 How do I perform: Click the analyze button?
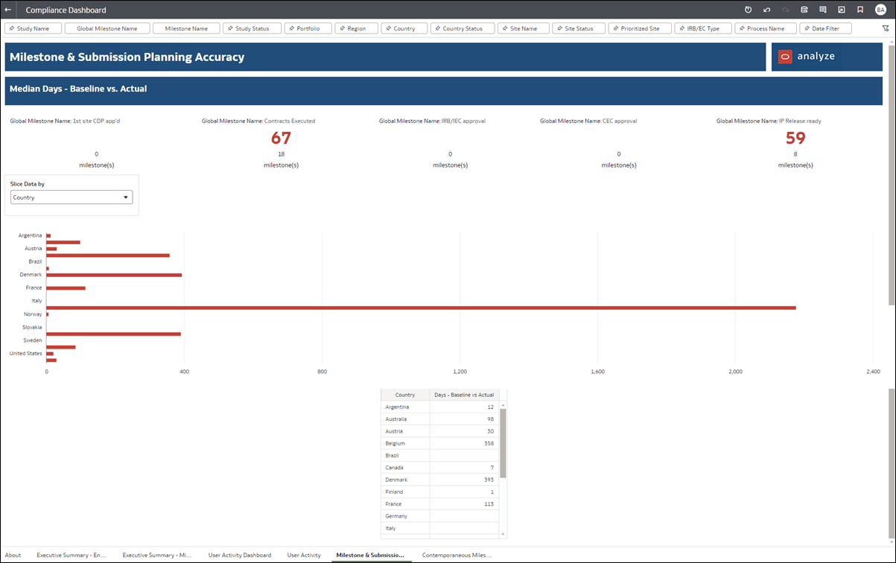point(827,56)
